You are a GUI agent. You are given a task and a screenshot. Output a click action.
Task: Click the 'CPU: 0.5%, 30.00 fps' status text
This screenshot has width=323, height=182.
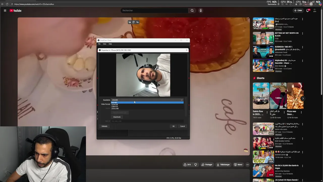174,138
